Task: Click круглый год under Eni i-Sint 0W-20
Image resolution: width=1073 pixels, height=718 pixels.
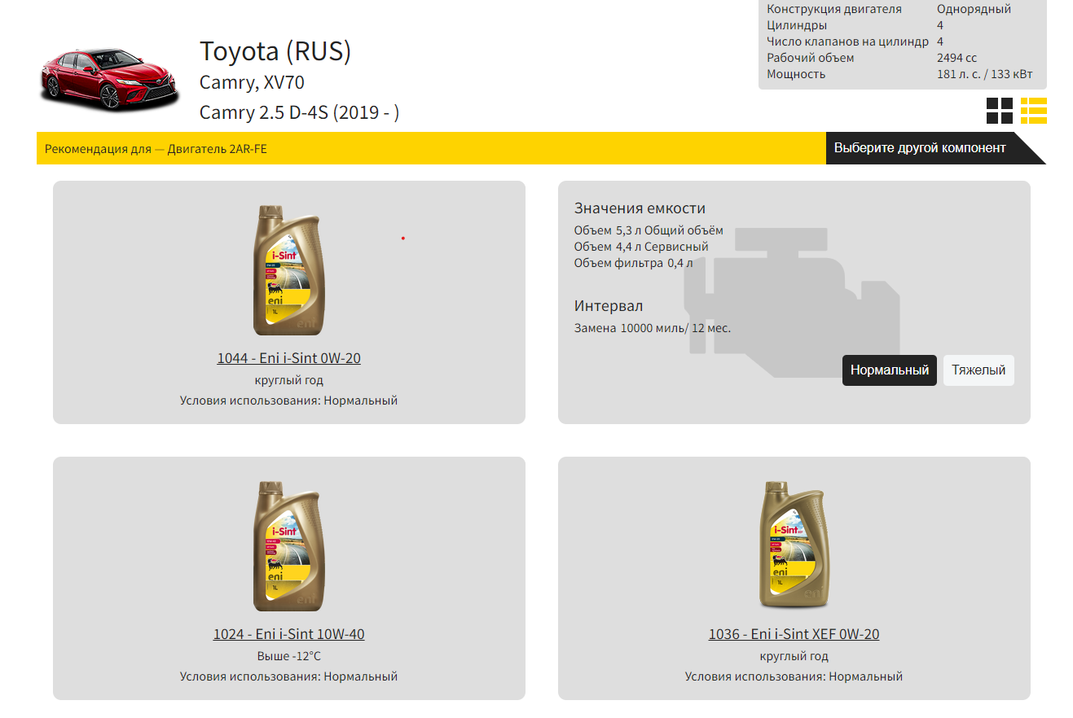Action: pyautogui.click(x=288, y=380)
